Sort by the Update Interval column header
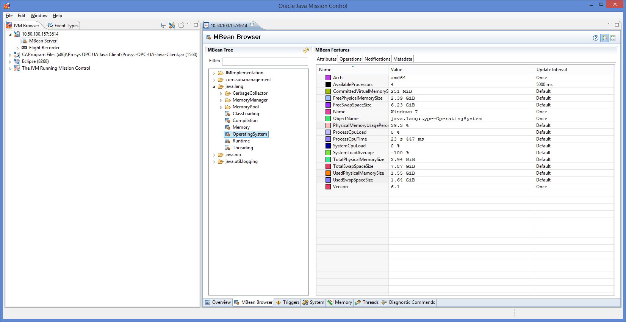The width and height of the screenshot is (626, 322). [574, 70]
